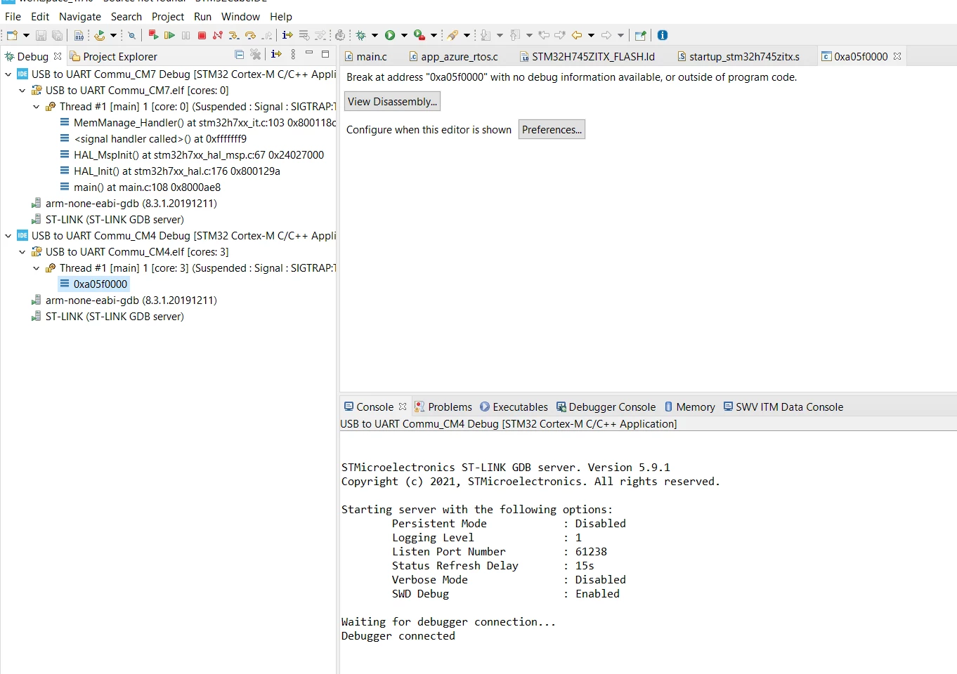The image size is (957, 674).
Task: Open the New file dropdown arrow
Action: click(x=27, y=35)
